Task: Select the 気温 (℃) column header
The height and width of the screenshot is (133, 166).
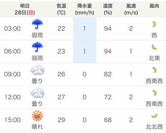Action: [61, 9]
